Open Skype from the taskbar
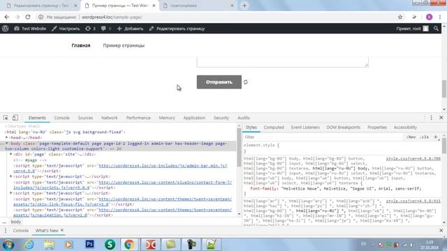Screen dimensions: 447x251 tap(110, 245)
